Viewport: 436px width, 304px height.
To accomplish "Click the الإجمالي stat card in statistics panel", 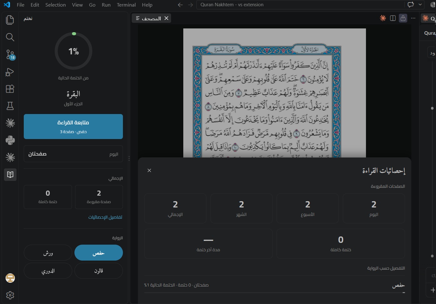I will (175, 208).
